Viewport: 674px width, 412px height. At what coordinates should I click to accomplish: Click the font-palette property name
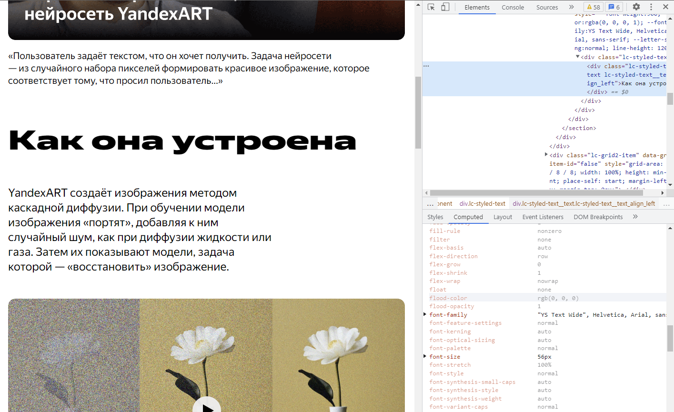pos(450,348)
